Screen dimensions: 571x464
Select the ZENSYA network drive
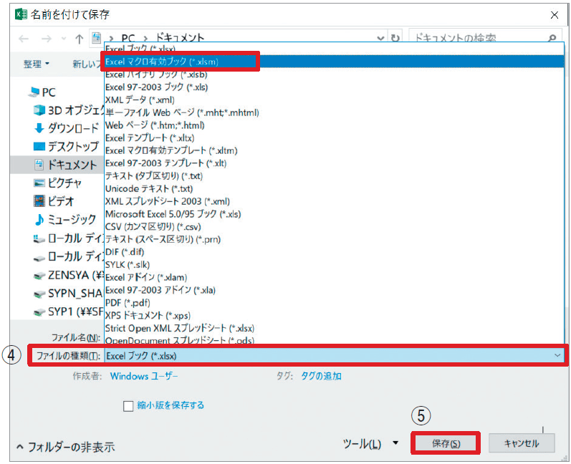point(76,276)
